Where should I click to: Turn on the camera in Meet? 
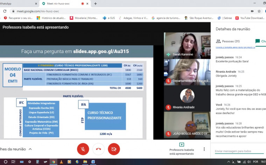coord(114,149)
